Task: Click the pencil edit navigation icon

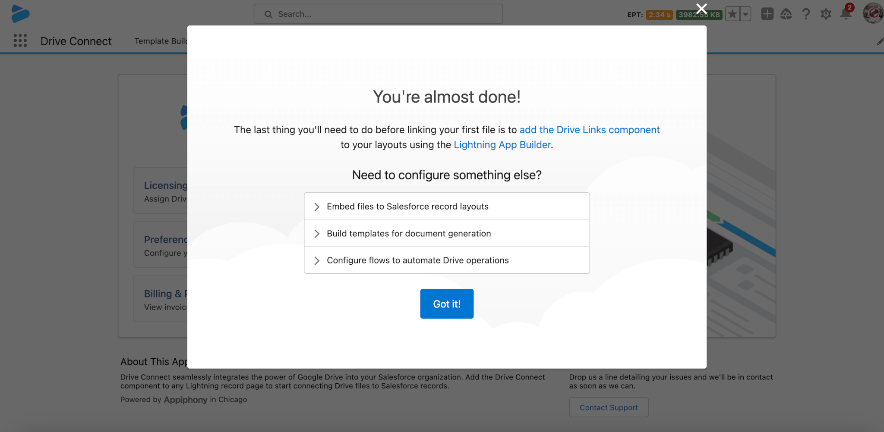Action: [x=880, y=41]
